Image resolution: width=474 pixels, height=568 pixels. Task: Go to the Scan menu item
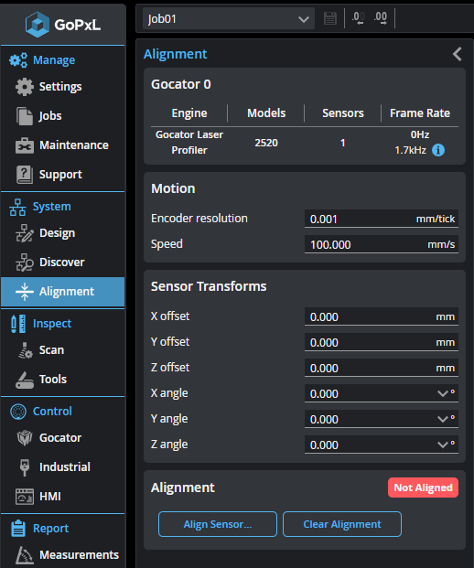(40, 350)
